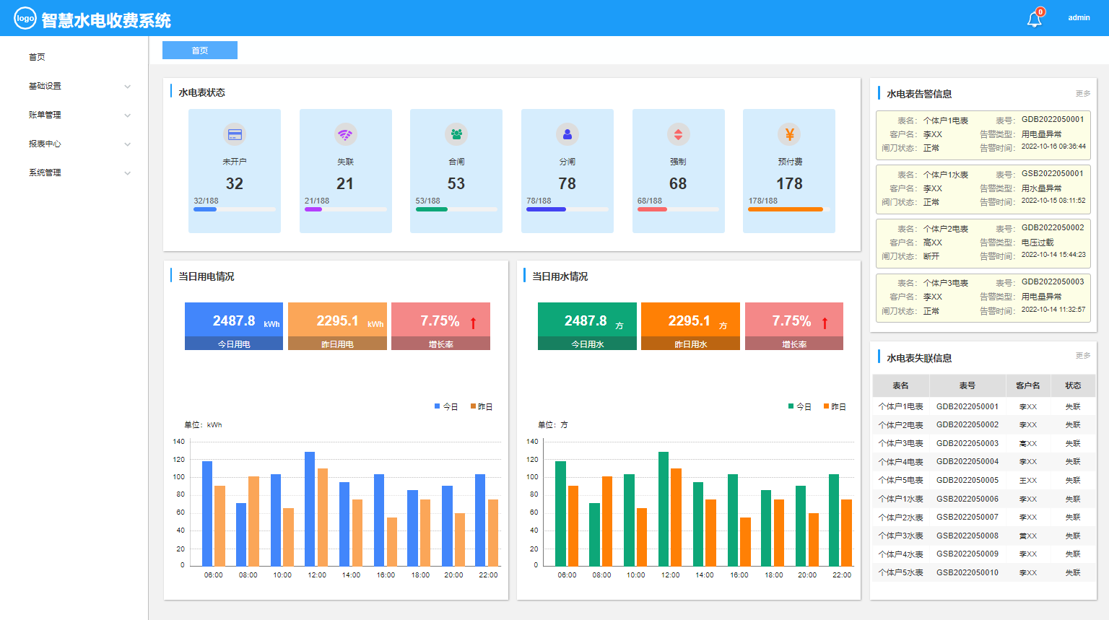
Task: Click 更多 in 水电表失联信息 panel
Action: point(1082,356)
